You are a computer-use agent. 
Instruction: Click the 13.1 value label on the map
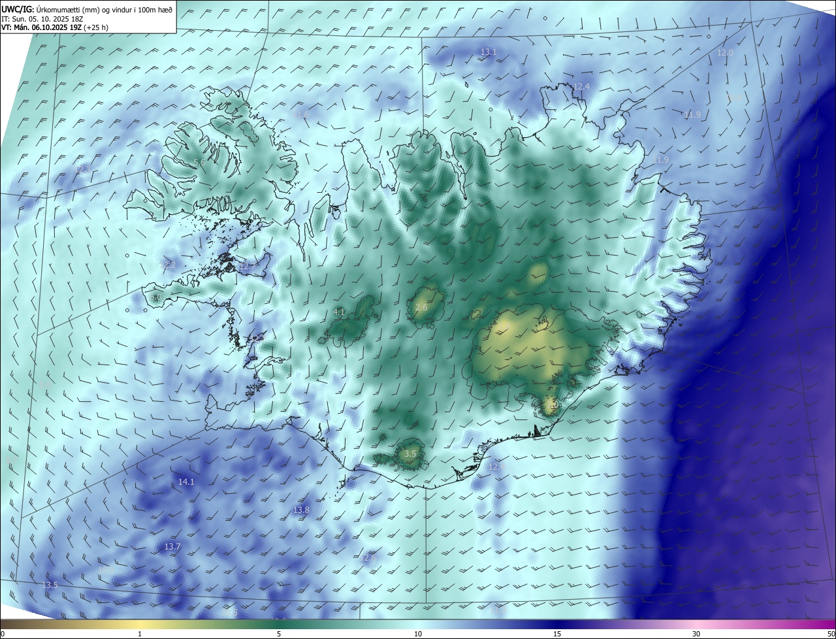(489, 52)
